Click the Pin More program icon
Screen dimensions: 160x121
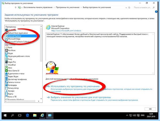coord(6,50)
